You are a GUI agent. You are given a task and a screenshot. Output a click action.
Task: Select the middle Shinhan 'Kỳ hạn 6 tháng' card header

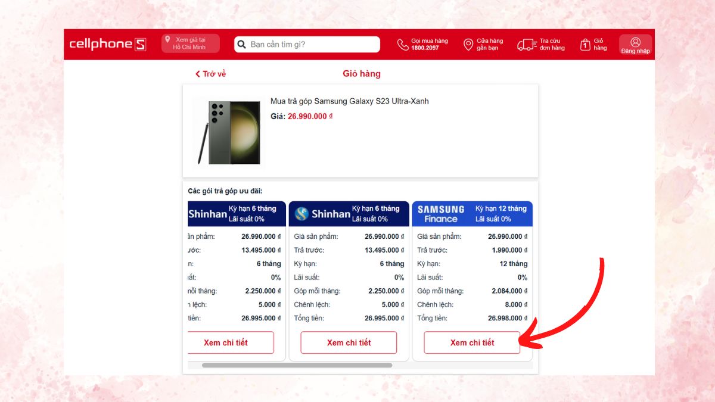tap(349, 214)
